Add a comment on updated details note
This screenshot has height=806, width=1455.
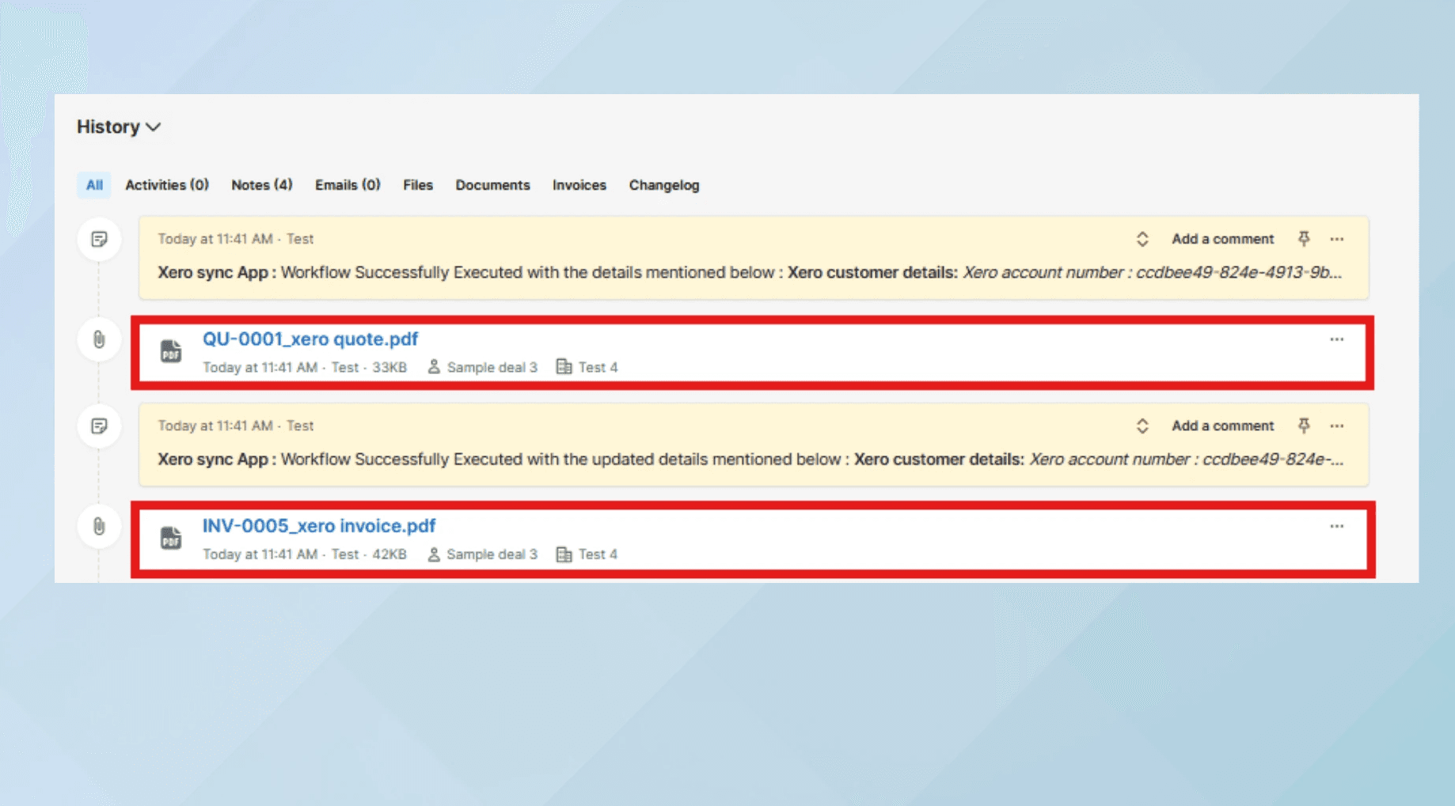[1223, 426]
